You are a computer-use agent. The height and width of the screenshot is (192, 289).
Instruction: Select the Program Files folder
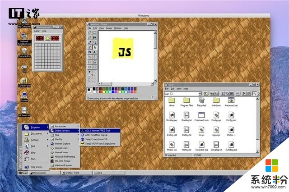coord(186,102)
